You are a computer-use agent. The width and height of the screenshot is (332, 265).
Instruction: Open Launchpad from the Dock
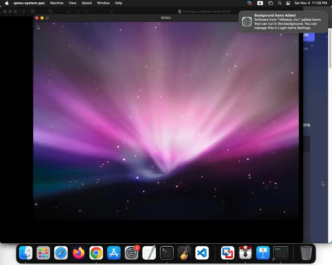[43, 253]
